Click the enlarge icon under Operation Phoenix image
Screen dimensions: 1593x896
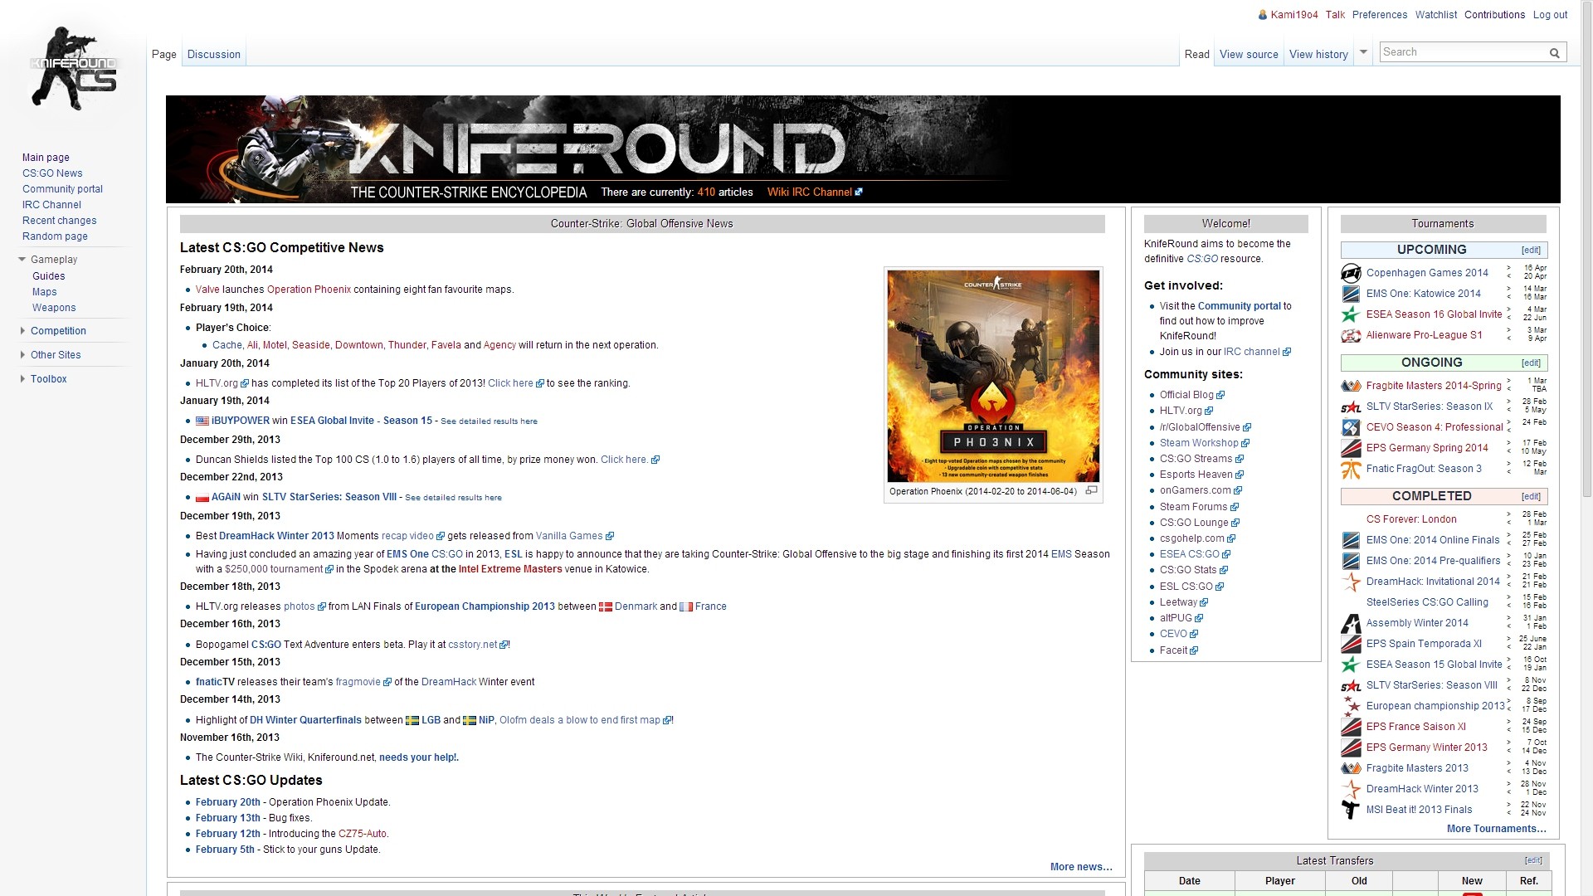pos(1092,490)
